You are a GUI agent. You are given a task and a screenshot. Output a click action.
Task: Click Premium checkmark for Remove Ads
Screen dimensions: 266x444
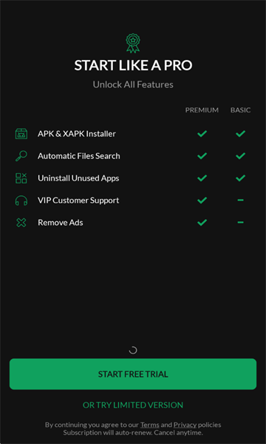[202, 223]
